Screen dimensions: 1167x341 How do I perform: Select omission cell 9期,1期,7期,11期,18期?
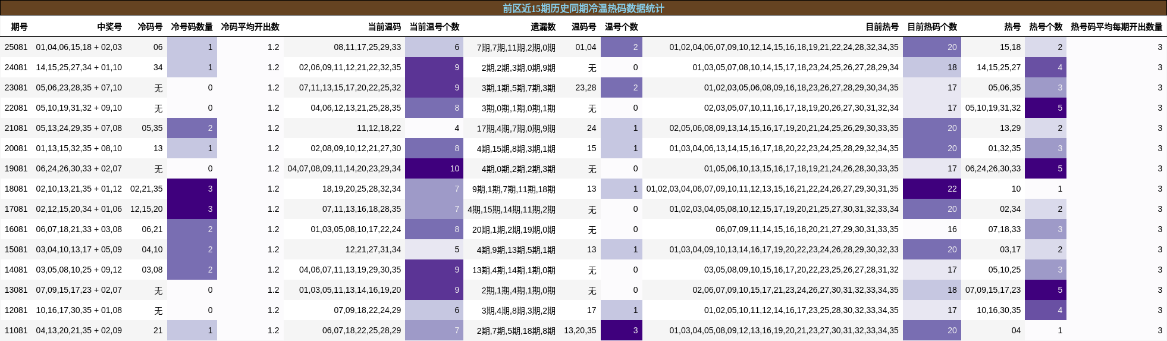tap(514, 189)
